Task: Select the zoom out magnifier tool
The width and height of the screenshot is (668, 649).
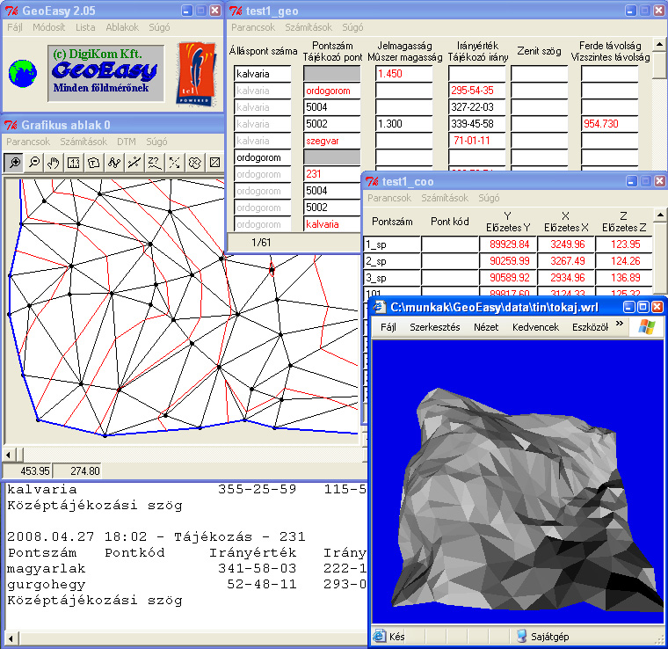Action: pyautogui.click(x=34, y=162)
